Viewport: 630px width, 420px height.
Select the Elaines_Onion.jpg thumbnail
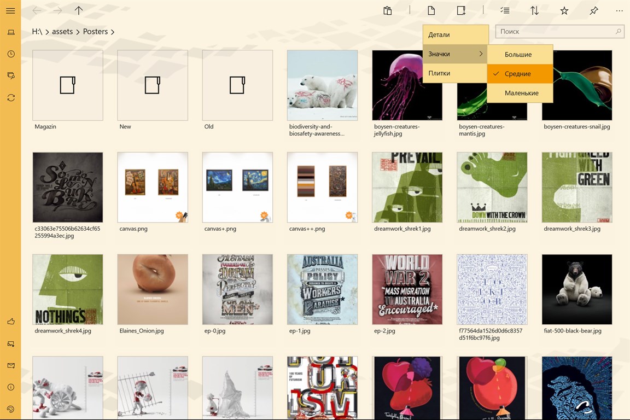[153, 289]
